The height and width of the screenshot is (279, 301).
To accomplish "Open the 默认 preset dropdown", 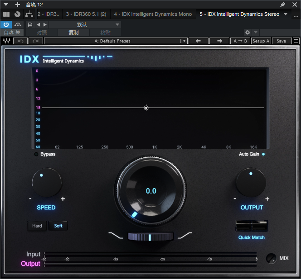I will (x=85, y=25).
